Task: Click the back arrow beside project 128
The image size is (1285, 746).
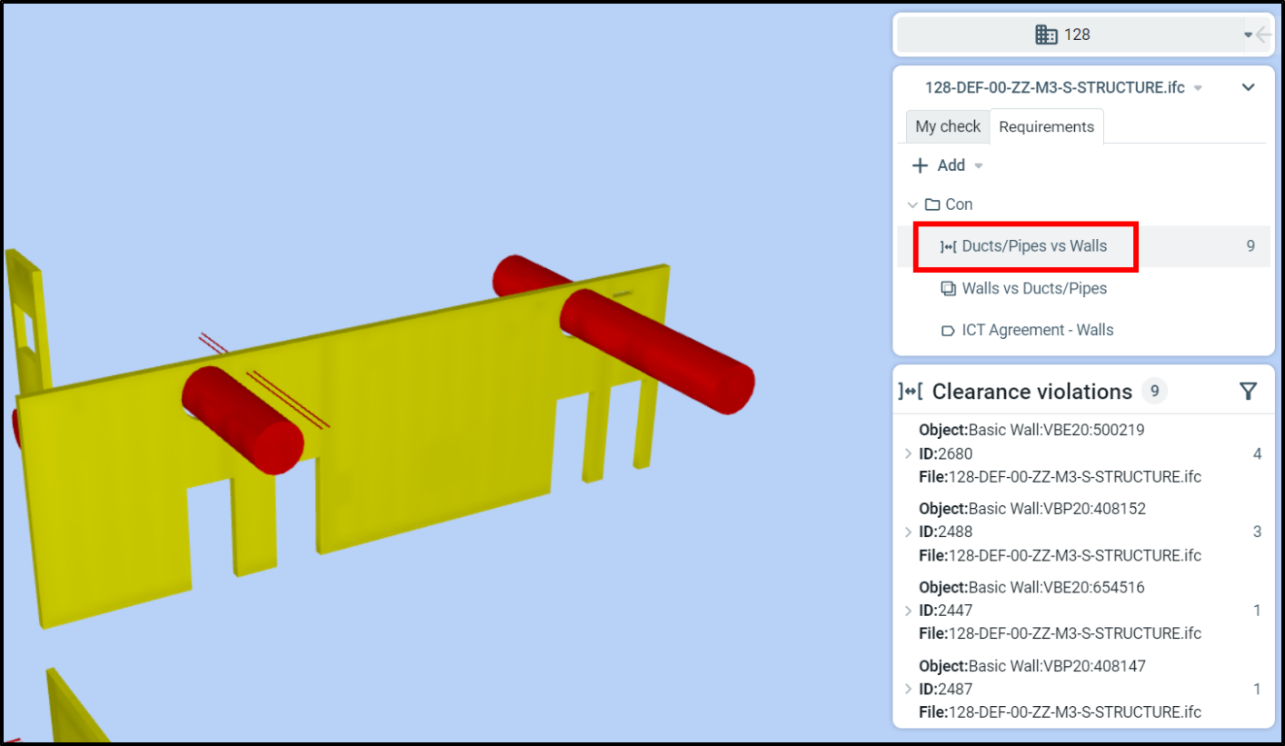Action: point(1263,35)
